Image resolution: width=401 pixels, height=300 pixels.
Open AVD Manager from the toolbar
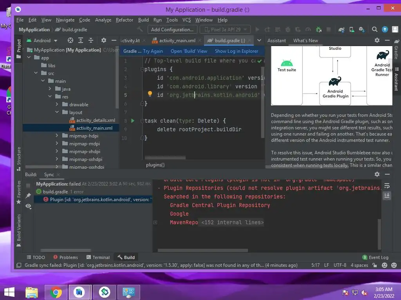[x=352, y=30]
